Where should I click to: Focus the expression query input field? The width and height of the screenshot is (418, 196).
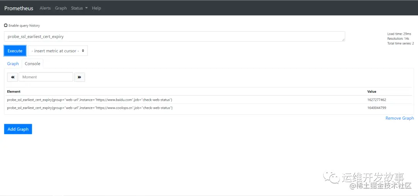point(175,37)
